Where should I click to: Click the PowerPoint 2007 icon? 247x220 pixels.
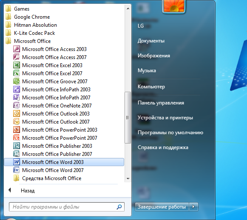tap(17, 138)
